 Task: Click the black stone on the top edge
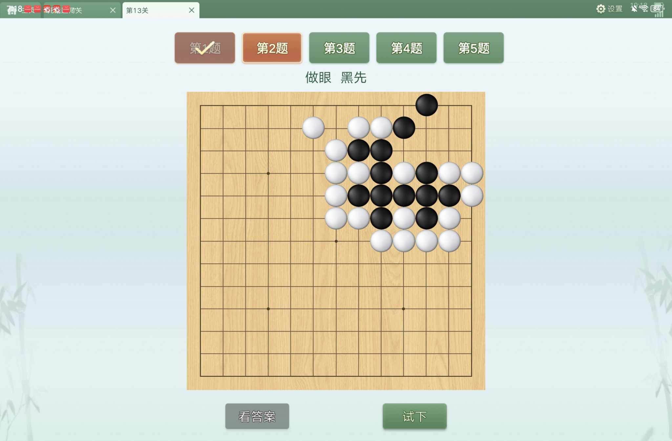427,105
